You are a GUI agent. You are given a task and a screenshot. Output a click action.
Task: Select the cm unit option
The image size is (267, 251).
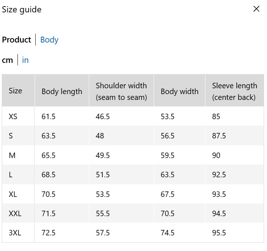click(x=7, y=60)
